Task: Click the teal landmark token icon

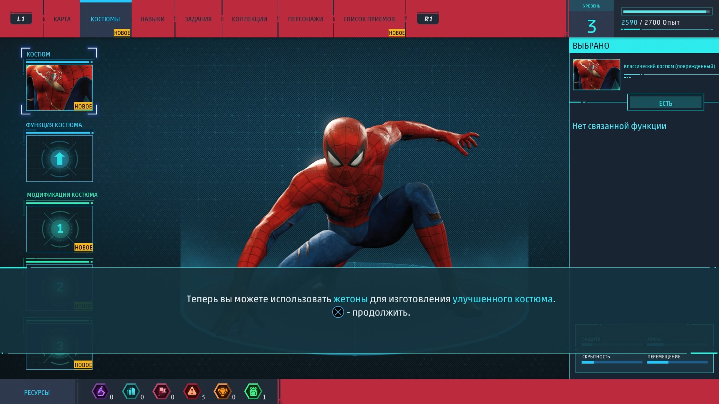Action: [131, 392]
